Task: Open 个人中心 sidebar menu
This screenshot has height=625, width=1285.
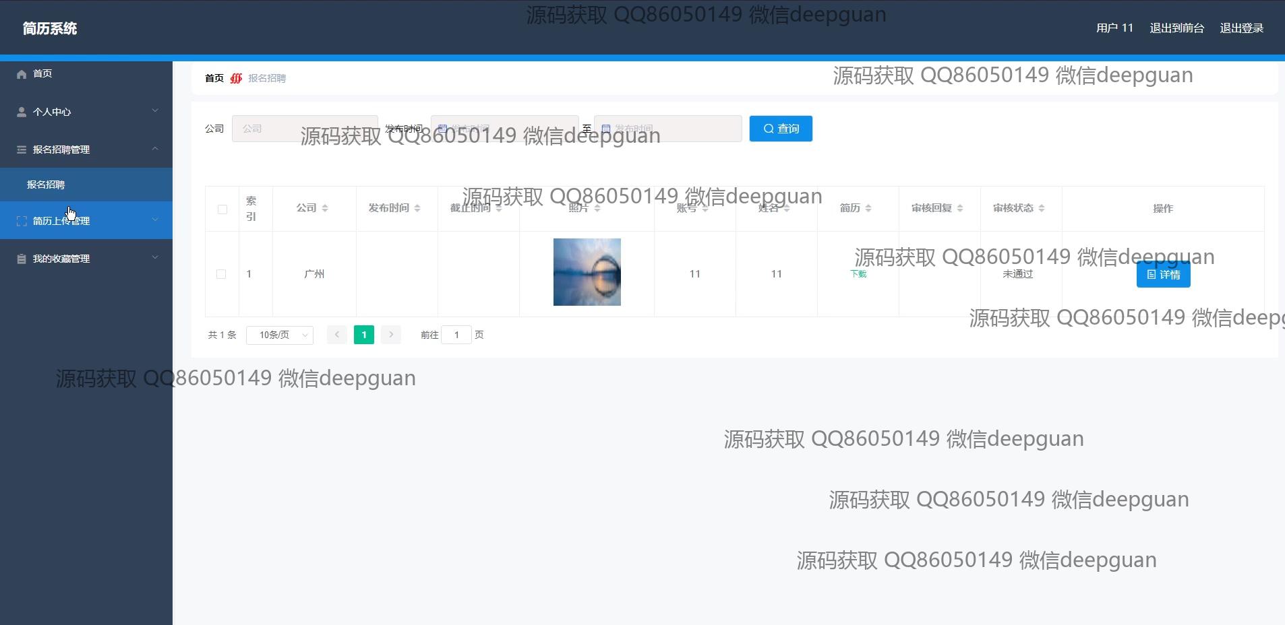Action: (x=86, y=112)
